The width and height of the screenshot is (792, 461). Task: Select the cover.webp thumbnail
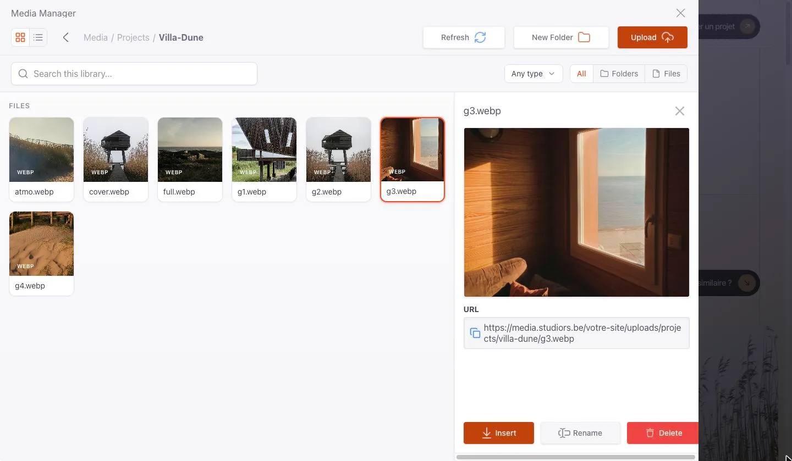[x=116, y=149]
